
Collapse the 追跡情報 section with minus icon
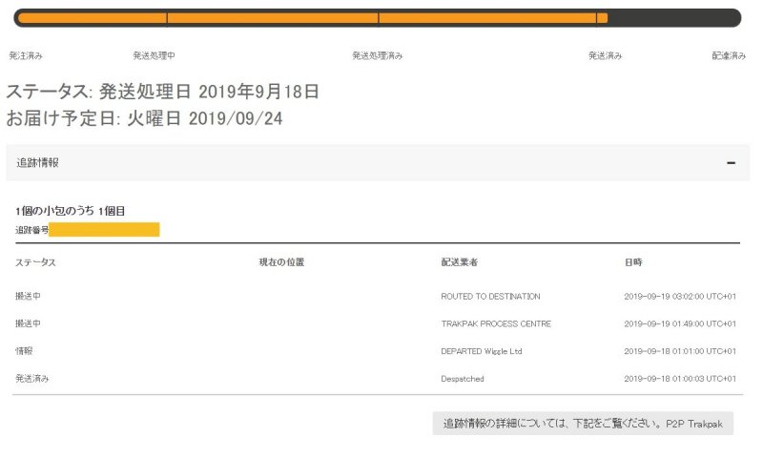(731, 163)
